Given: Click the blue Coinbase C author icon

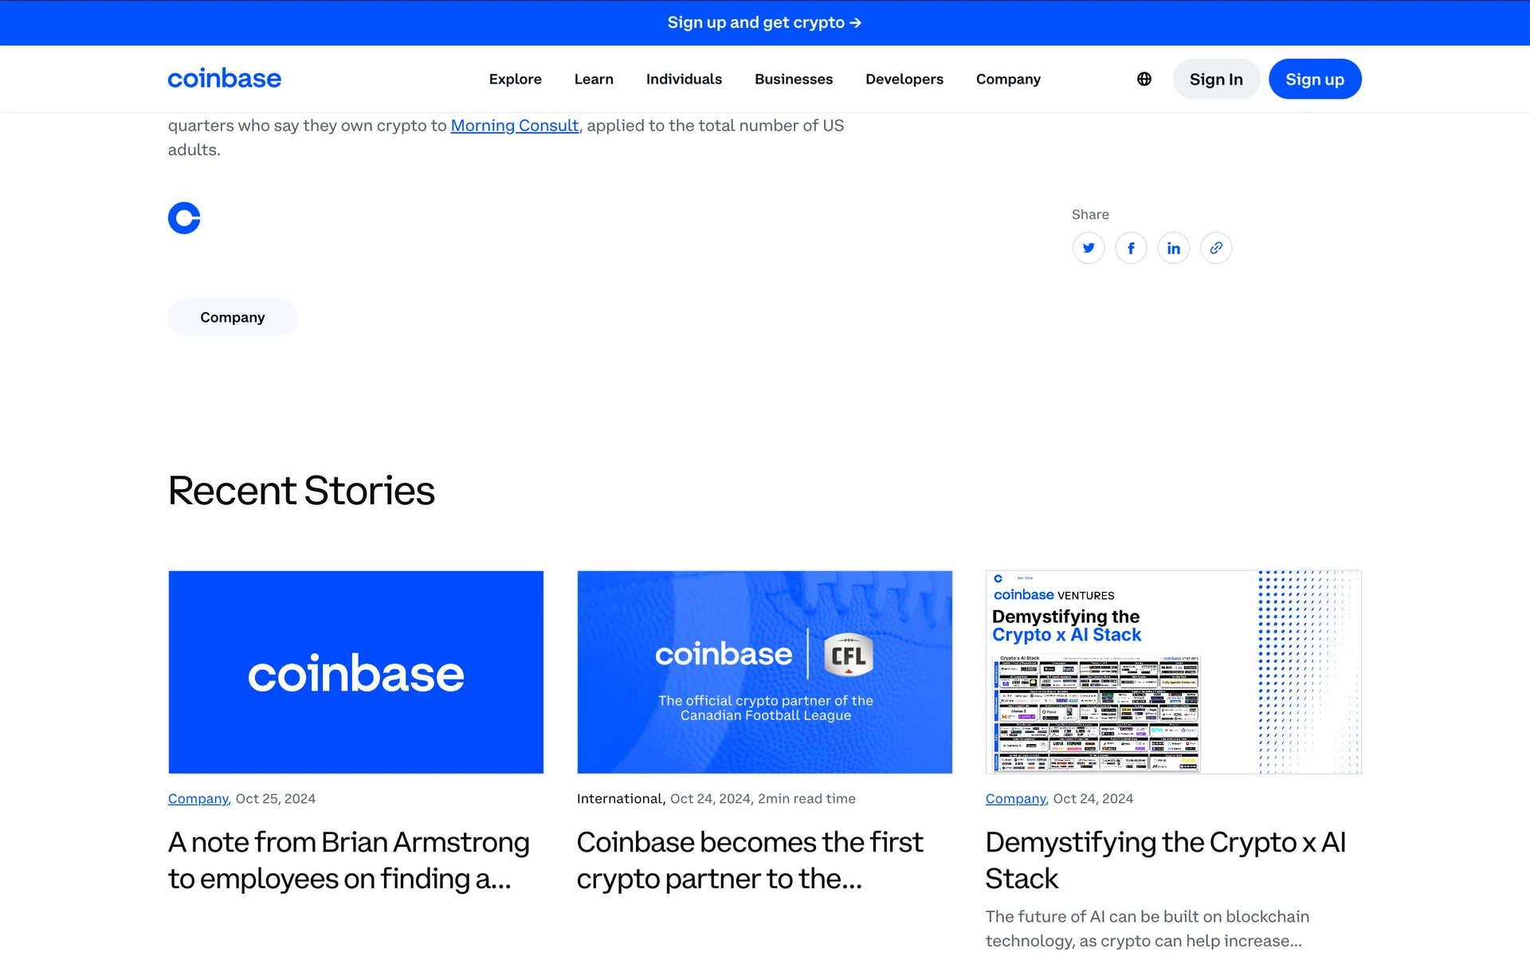Looking at the screenshot, I should [184, 217].
